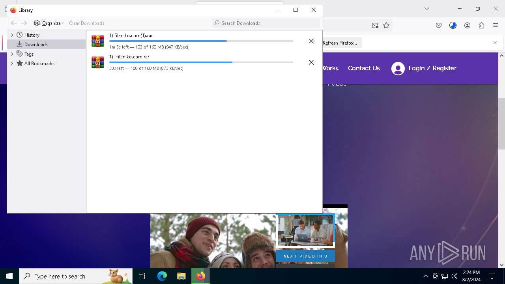Open the Organize menu
The width and height of the screenshot is (505, 284).
coord(49,23)
